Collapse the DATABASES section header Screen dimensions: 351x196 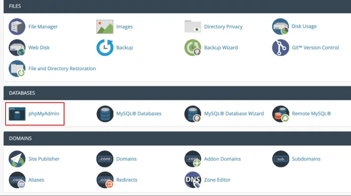[178, 93]
